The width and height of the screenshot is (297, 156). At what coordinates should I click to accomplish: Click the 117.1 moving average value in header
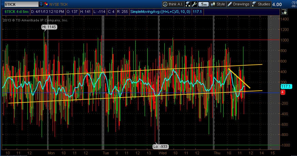tap(197, 12)
